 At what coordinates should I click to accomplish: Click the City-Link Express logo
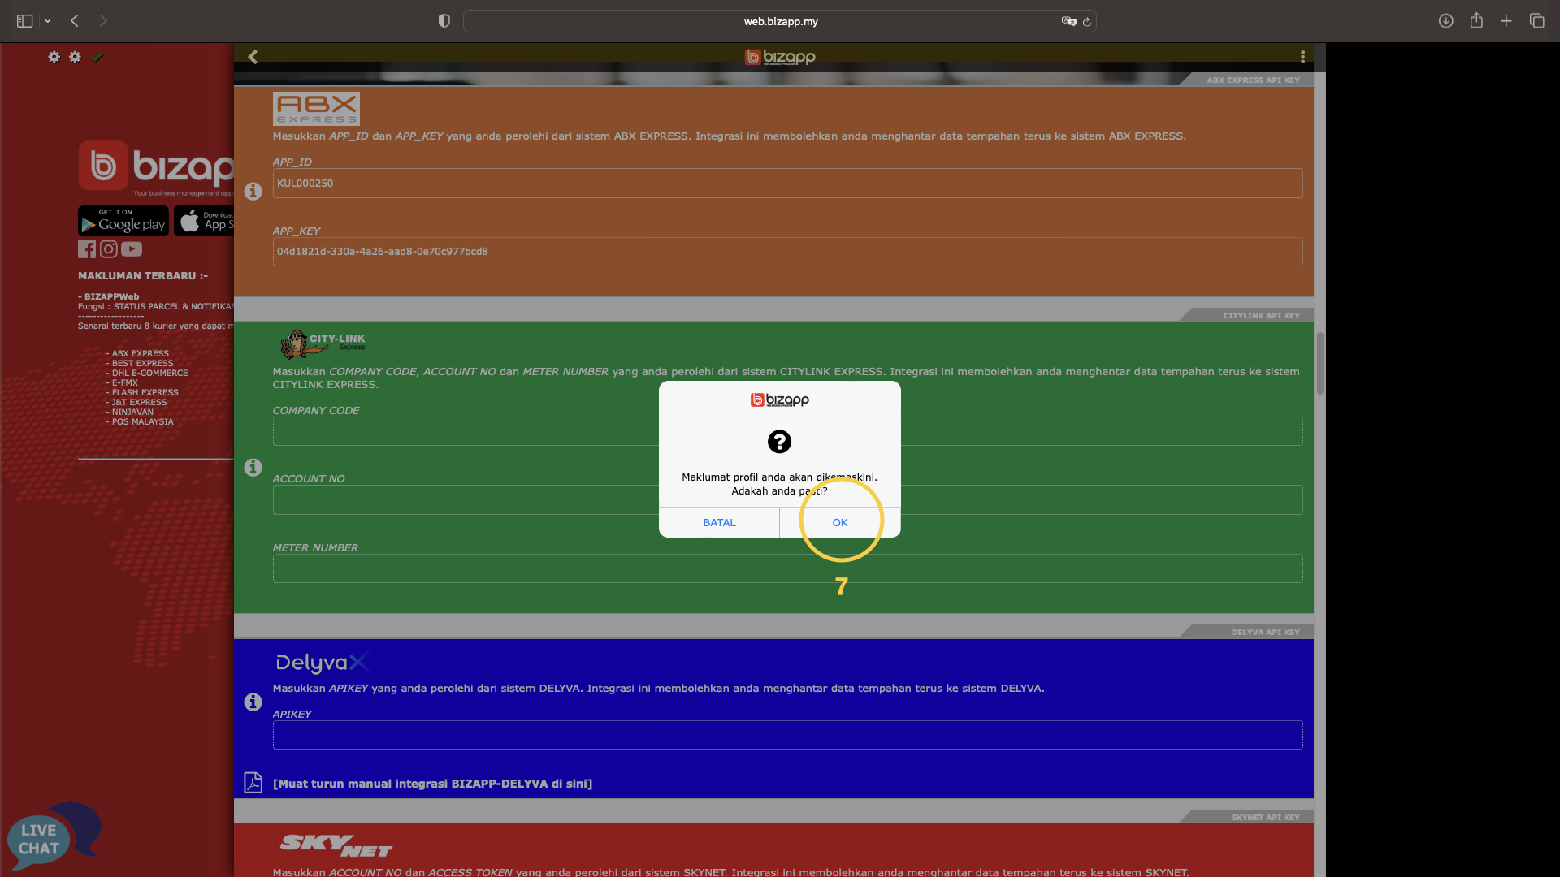[x=323, y=344]
